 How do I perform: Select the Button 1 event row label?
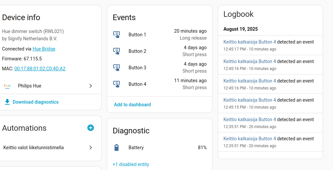coord(137,35)
